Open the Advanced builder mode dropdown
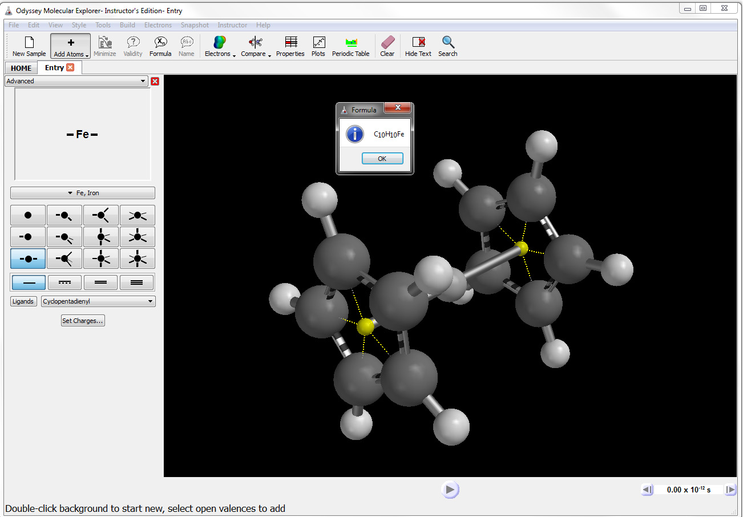The height and width of the screenshot is (517, 743). click(x=76, y=81)
